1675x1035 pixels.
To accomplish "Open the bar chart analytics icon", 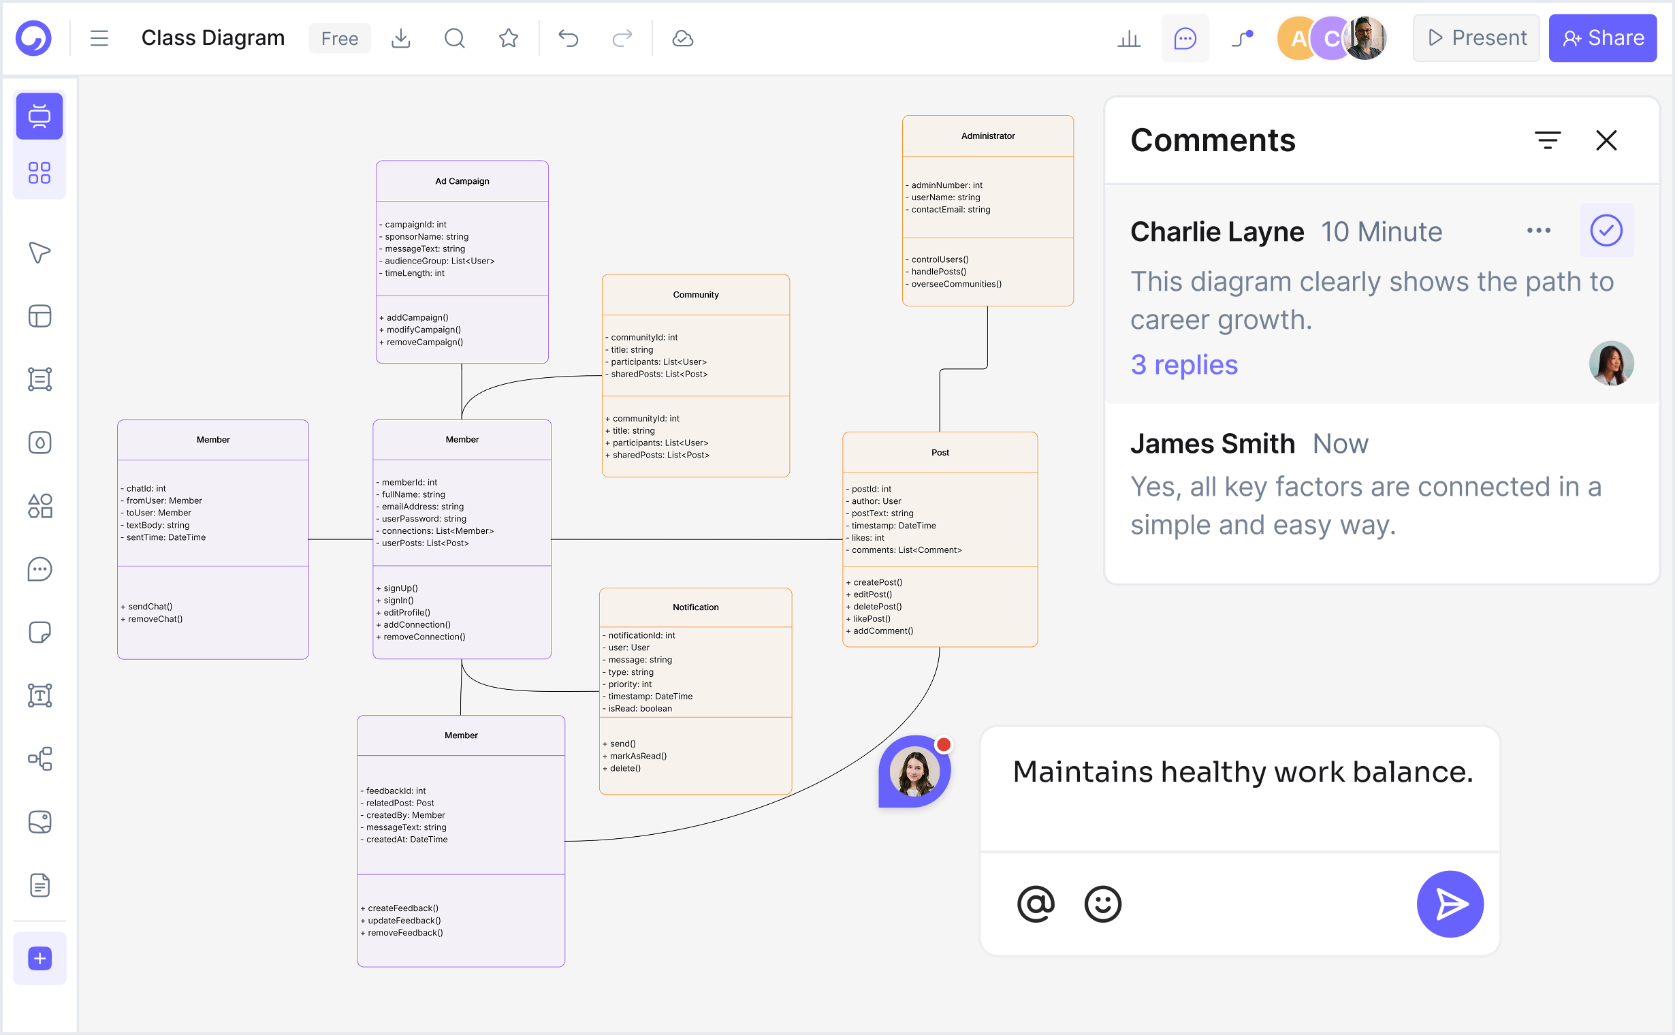I will [1129, 38].
